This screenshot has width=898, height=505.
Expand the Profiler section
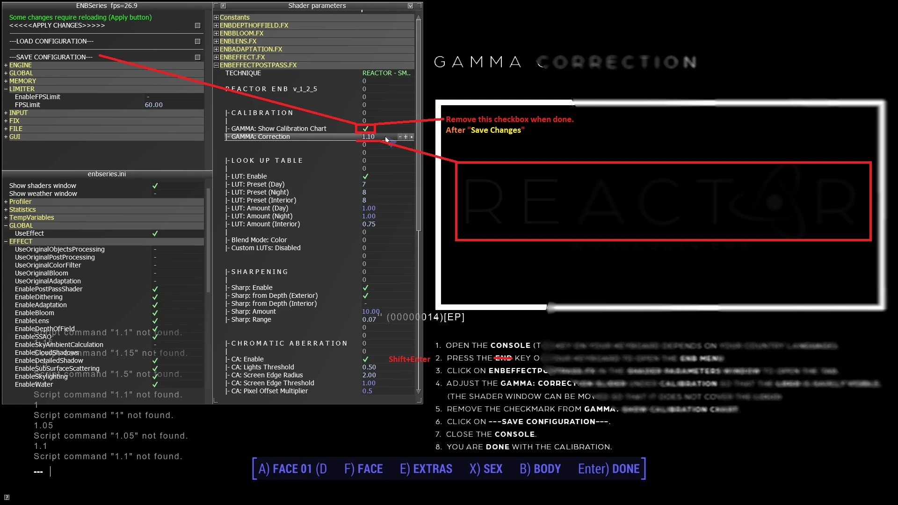click(x=6, y=202)
